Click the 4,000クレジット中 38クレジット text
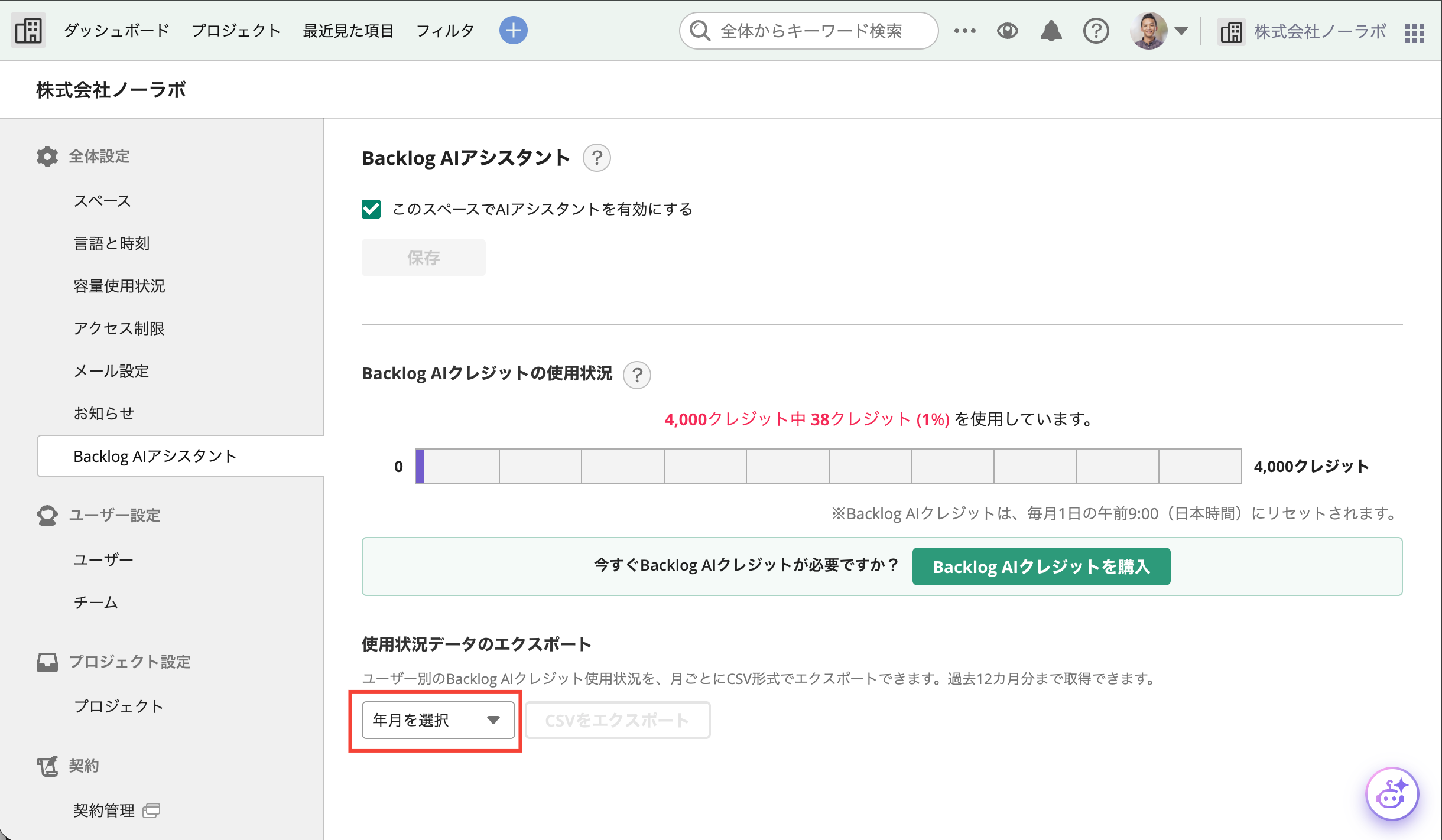The width and height of the screenshot is (1442, 840). point(787,419)
